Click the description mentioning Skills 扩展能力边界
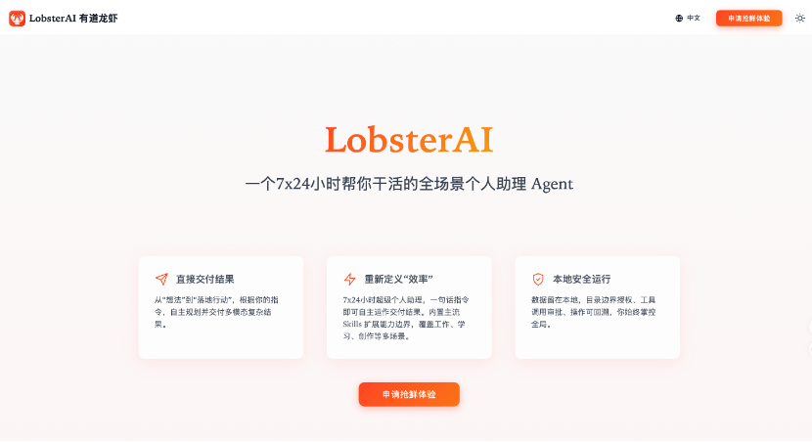Image resolution: width=812 pixels, height=442 pixels. (x=405, y=318)
